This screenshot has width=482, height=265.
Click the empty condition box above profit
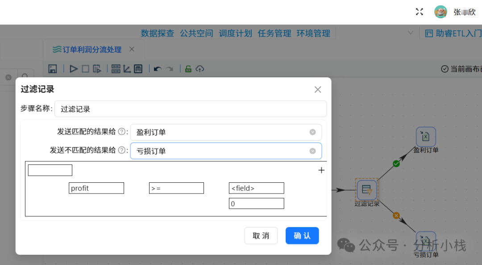point(50,170)
